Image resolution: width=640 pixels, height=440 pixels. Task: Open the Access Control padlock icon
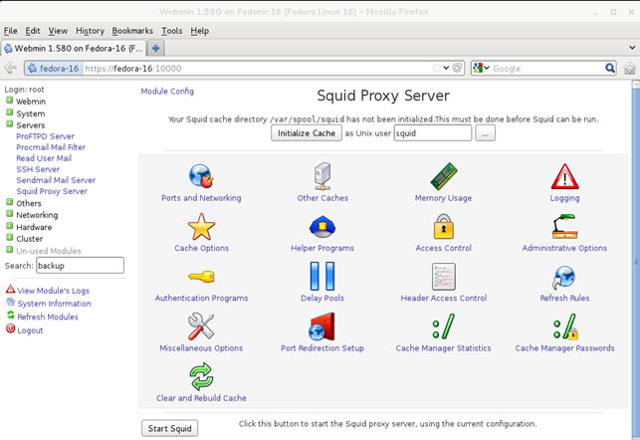(x=444, y=227)
